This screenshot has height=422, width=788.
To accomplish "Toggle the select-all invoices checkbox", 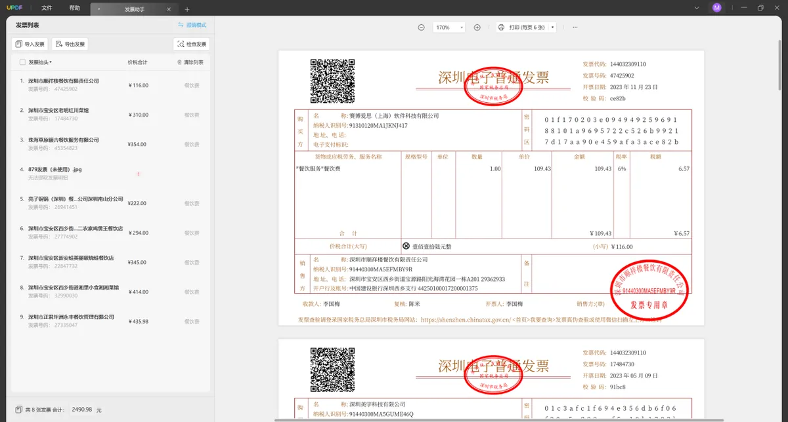I will point(22,62).
